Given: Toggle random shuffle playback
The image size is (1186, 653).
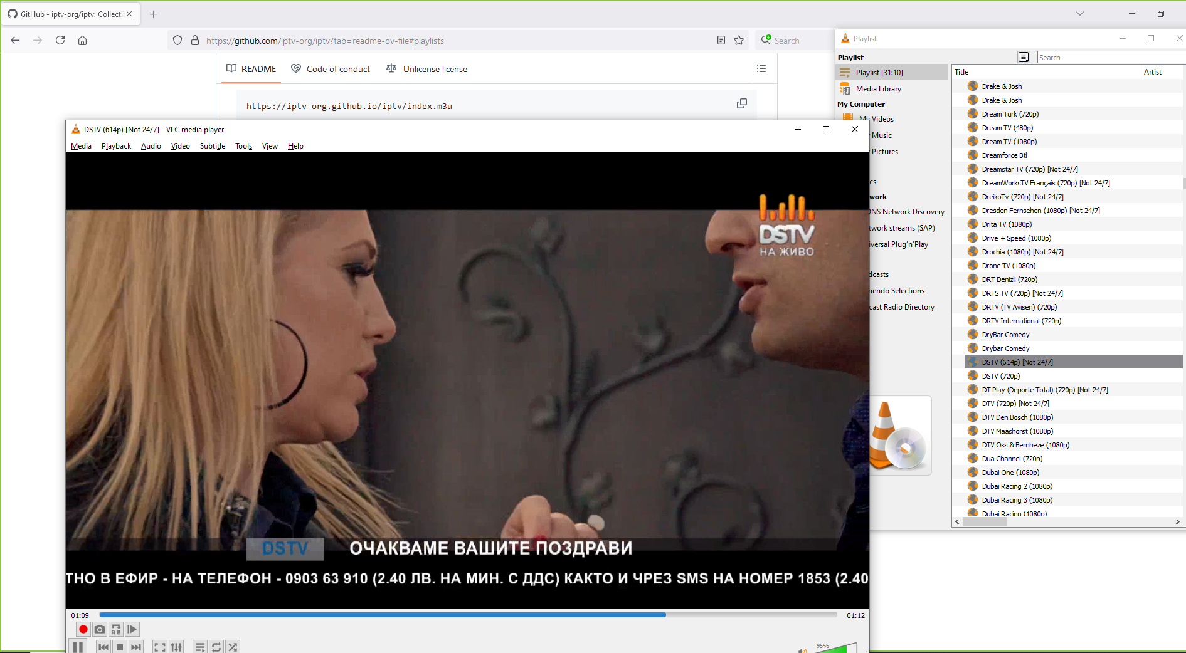Looking at the screenshot, I should coord(233,647).
